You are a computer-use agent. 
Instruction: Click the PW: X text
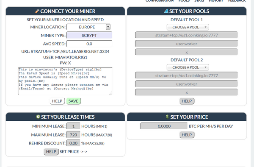65,63
